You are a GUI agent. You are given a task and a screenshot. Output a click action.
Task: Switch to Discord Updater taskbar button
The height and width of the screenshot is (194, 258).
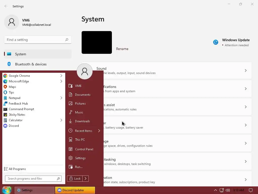pos(75,190)
